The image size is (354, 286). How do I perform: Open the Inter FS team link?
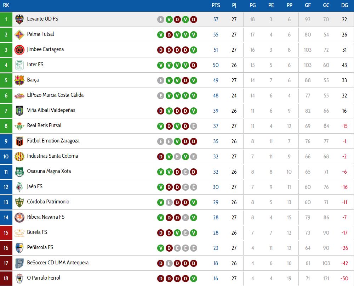click(x=35, y=65)
